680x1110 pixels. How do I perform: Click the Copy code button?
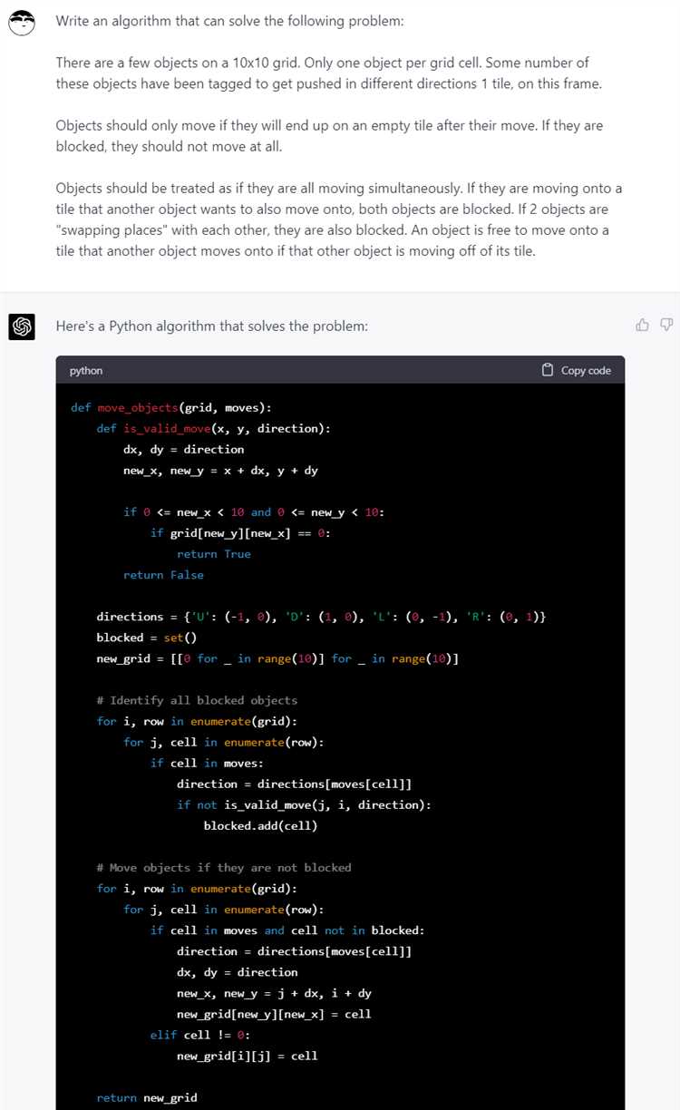tap(577, 370)
